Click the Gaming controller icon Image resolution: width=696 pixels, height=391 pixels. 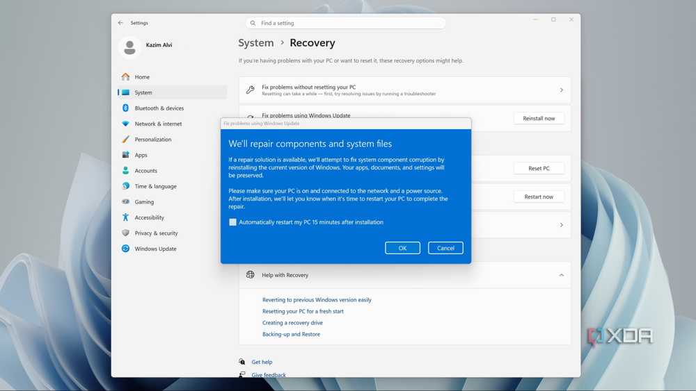[x=125, y=201]
